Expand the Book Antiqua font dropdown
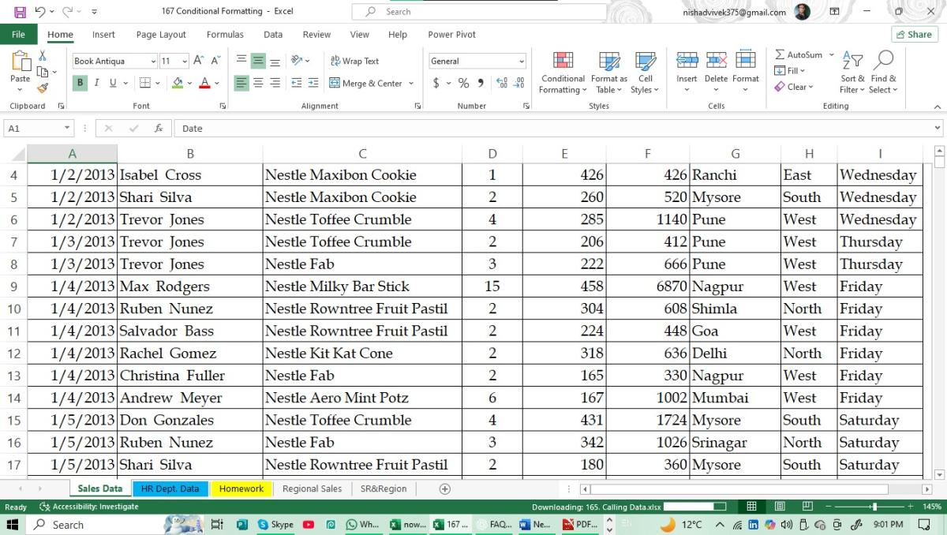The image size is (947, 535). [153, 62]
